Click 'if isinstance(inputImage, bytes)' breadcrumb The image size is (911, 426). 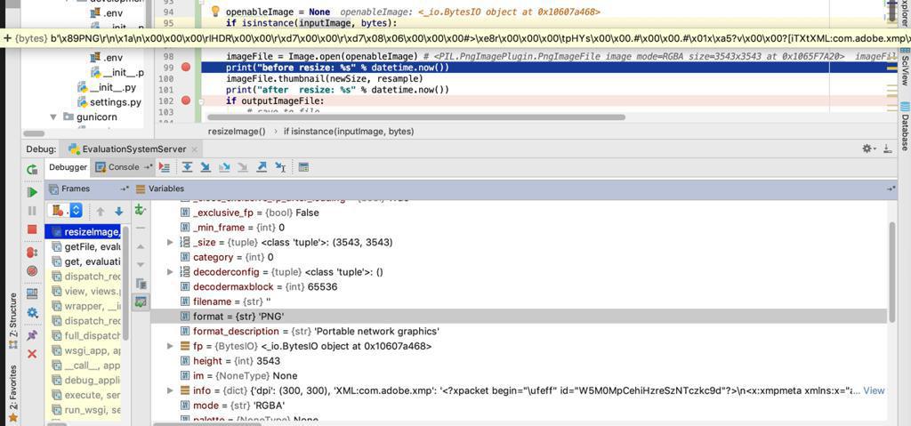349,132
